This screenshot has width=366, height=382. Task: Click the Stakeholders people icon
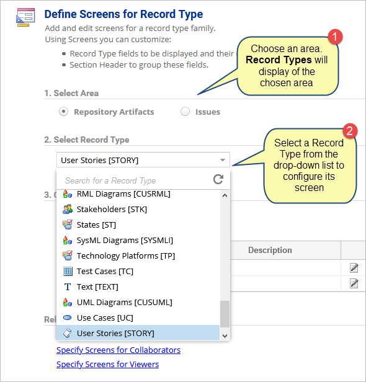68,209
